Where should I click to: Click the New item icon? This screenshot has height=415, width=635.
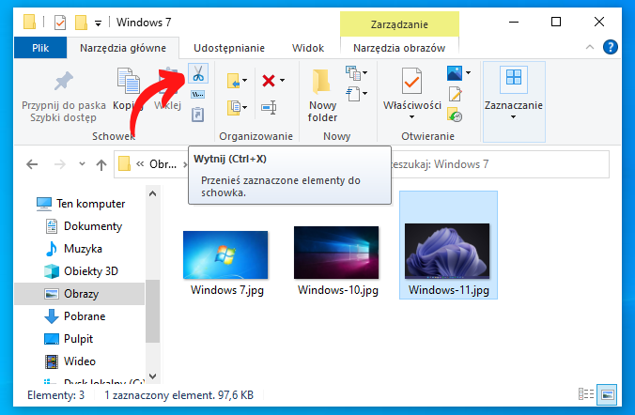coord(353,73)
